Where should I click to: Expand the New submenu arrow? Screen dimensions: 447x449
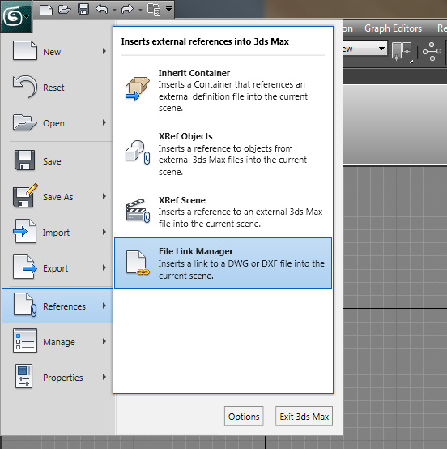pyautogui.click(x=104, y=51)
